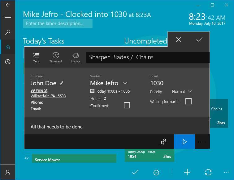The width and height of the screenshot is (234, 180).
Task: Open the dialog's more options ellipsis
Action: (202, 142)
